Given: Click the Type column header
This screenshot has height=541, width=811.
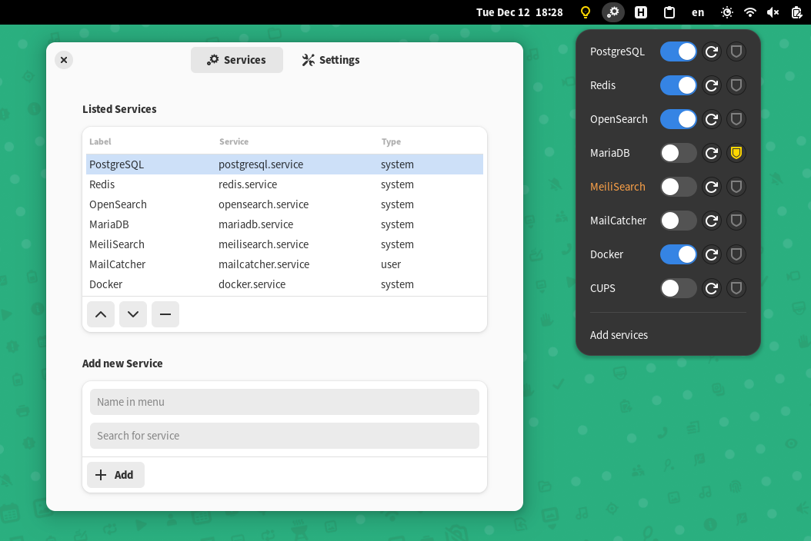Looking at the screenshot, I should 391,141.
